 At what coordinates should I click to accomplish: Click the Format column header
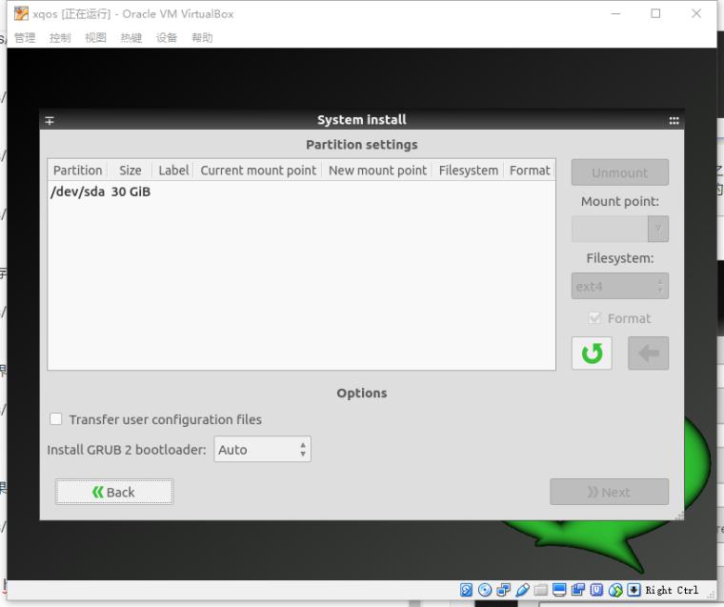pos(530,171)
